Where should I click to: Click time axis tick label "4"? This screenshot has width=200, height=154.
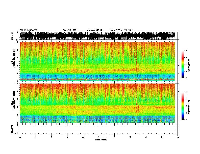tap(83, 137)
